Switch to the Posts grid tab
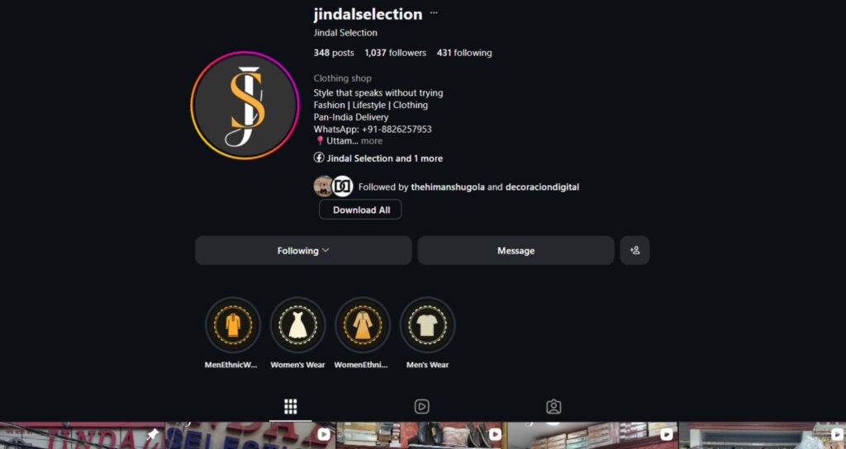846x449 pixels. (290, 406)
